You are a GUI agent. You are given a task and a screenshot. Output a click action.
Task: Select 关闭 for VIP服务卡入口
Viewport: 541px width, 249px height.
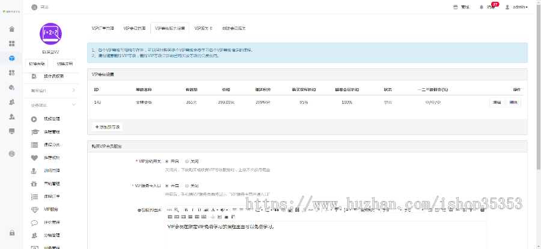click(187, 185)
